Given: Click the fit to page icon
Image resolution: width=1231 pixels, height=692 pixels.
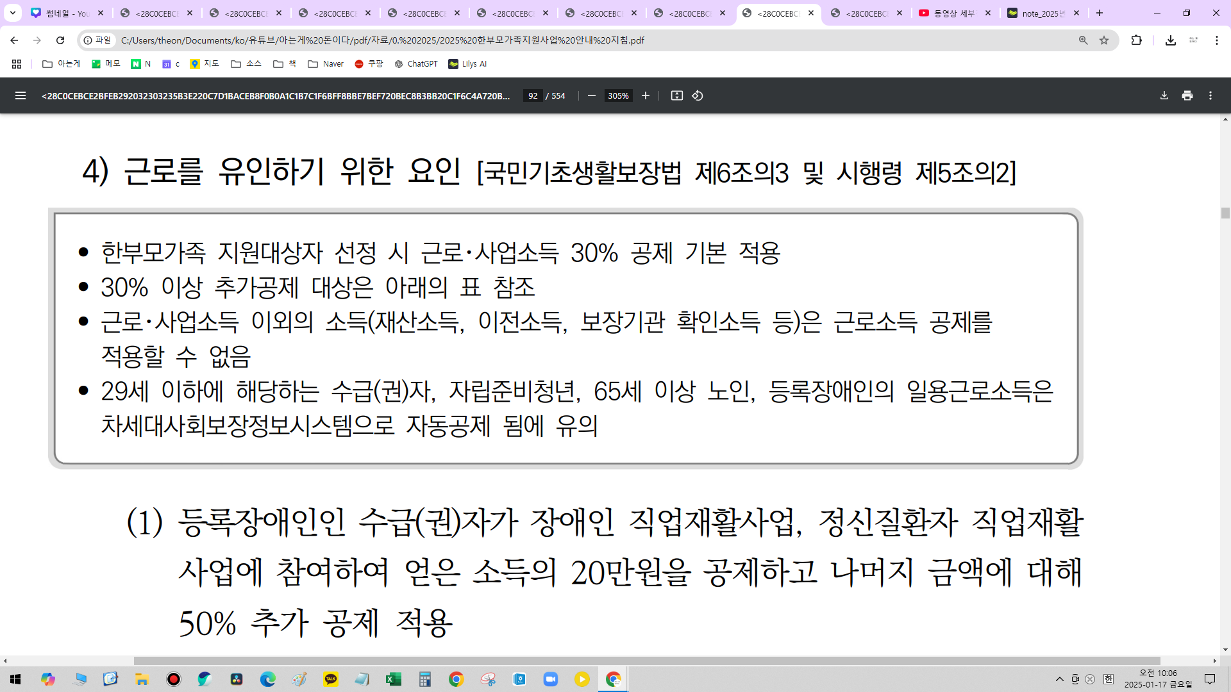Looking at the screenshot, I should [676, 95].
